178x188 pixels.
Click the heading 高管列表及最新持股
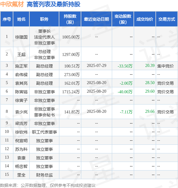pos(53,4)
